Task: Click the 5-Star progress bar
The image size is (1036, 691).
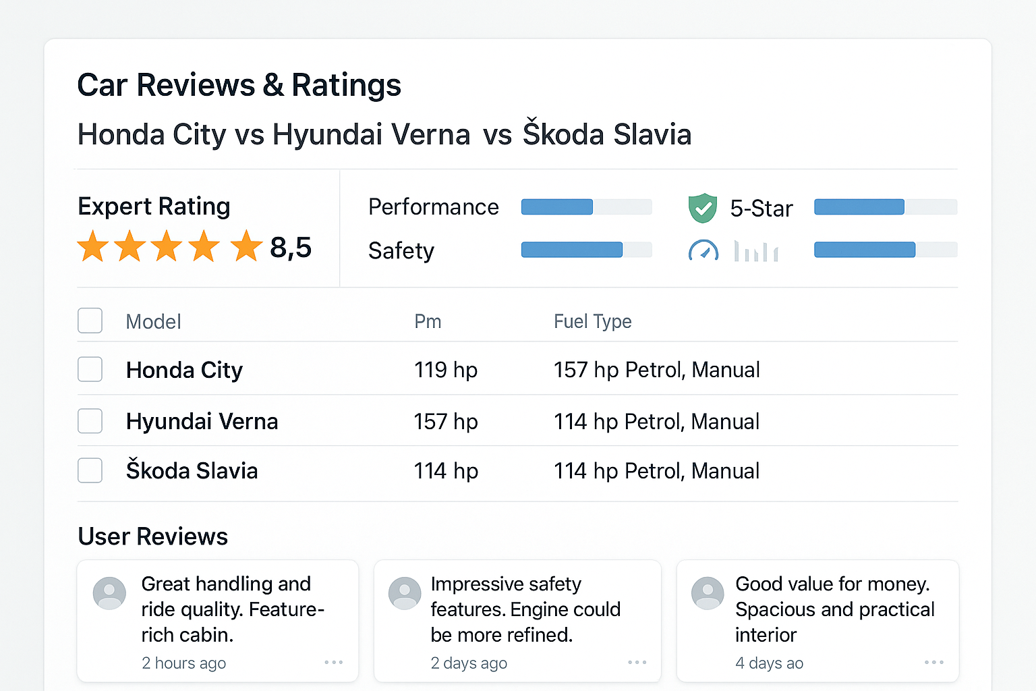Action: tap(886, 206)
